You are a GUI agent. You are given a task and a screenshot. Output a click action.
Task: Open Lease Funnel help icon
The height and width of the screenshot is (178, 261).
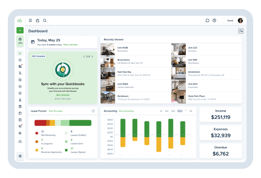click(93, 111)
